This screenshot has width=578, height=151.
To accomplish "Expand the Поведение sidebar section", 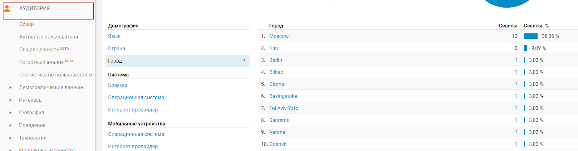I will click(x=10, y=125).
